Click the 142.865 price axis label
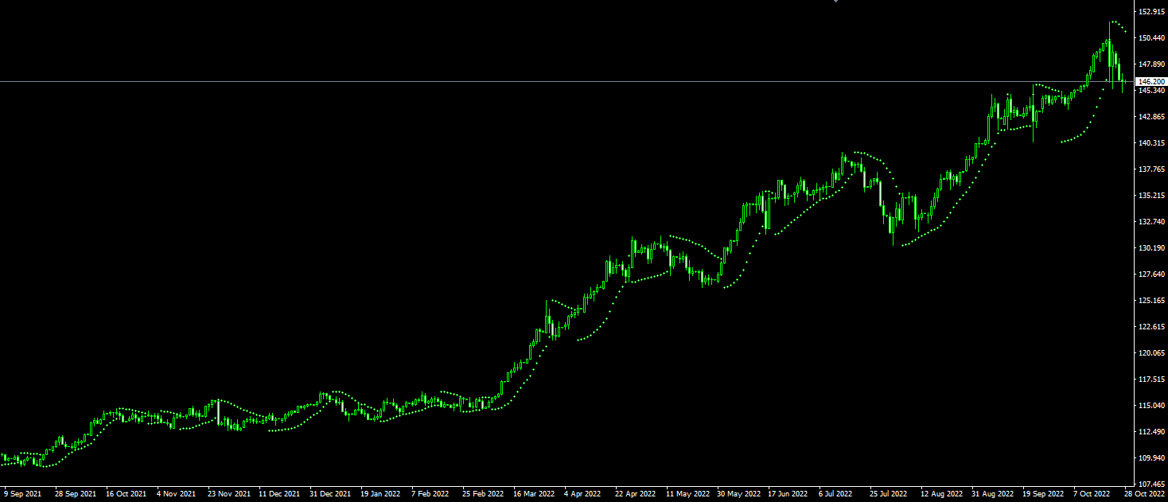 point(1152,117)
